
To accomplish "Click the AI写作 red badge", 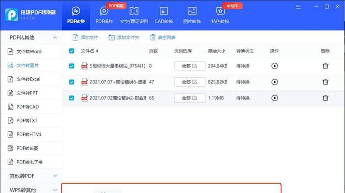I will [233, 6].
